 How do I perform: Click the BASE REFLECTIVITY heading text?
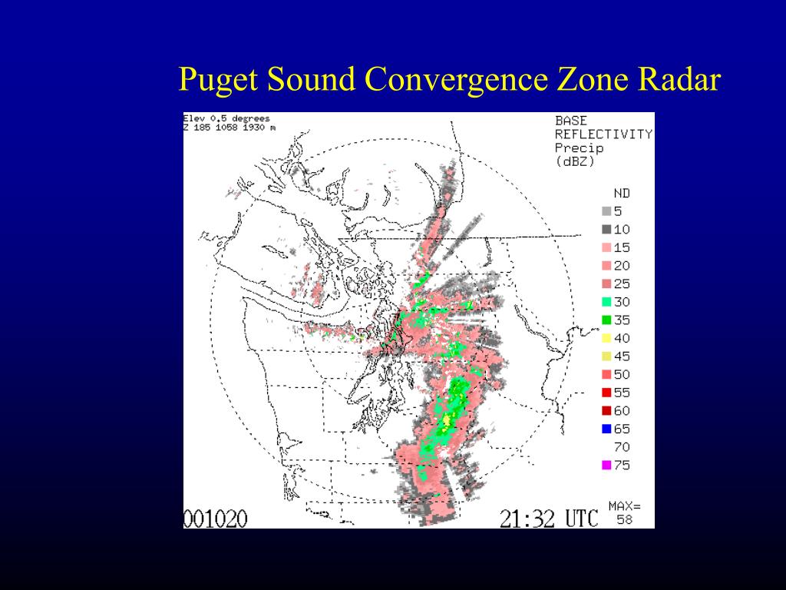tap(603, 128)
